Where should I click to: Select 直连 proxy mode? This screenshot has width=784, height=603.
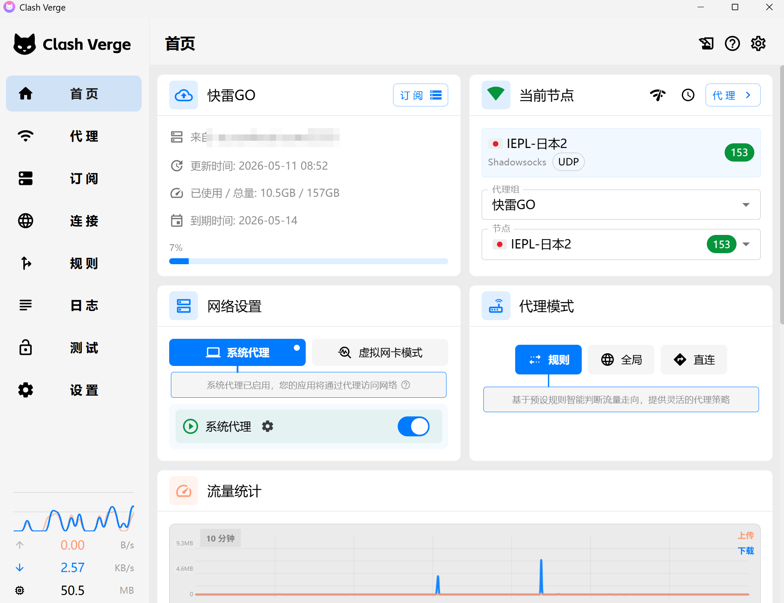pyautogui.click(x=694, y=360)
